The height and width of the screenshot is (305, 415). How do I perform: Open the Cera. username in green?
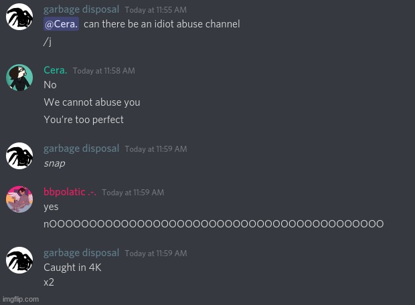click(56, 70)
